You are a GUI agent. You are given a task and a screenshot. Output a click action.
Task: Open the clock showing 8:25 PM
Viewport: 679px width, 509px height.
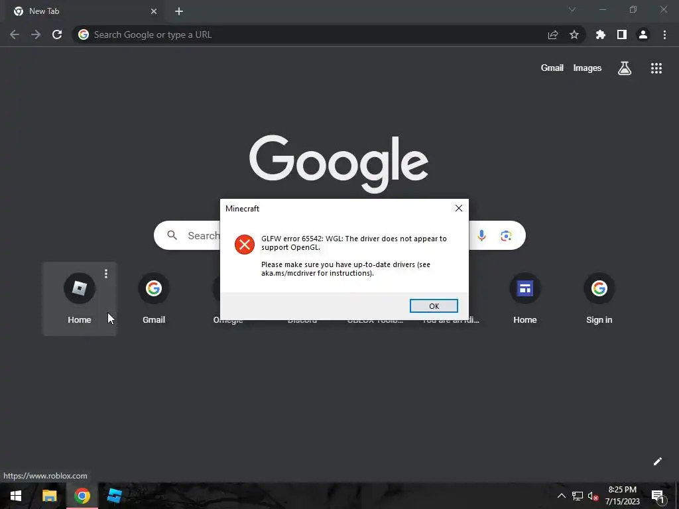(x=622, y=496)
